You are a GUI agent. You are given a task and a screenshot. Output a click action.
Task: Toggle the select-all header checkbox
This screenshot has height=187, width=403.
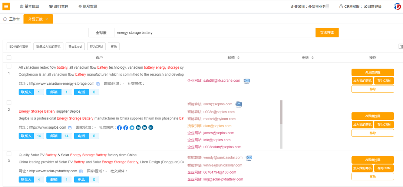(9, 58)
